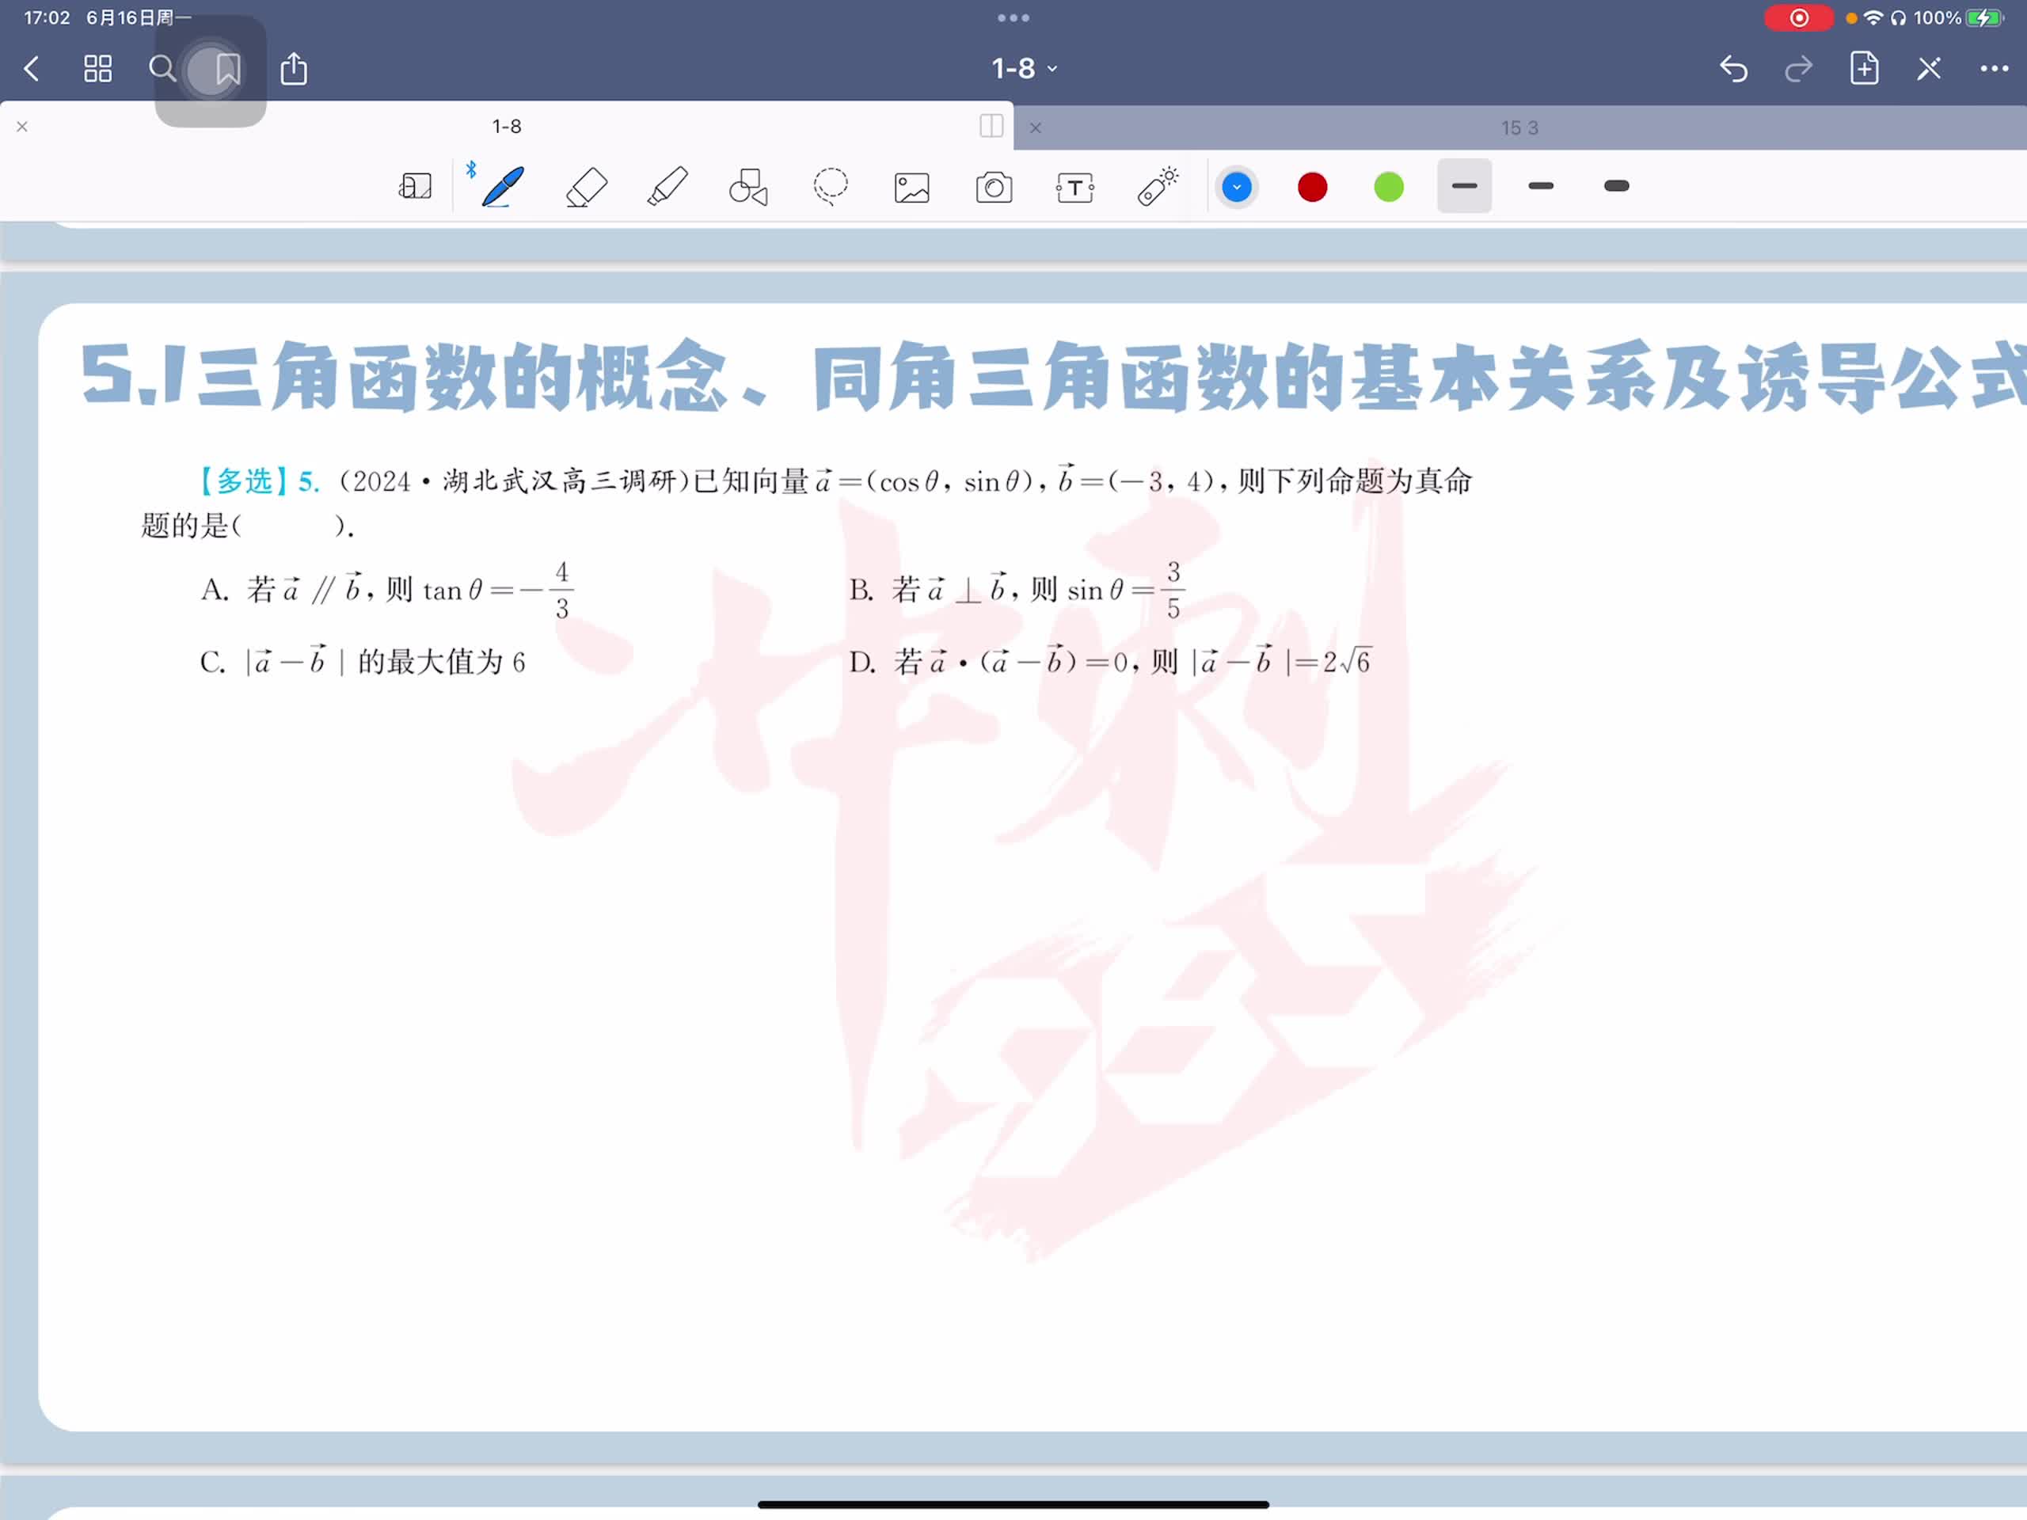The width and height of the screenshot is (2027, 1520).
Task: Select the blue pen tool
Action: point(503,187)
